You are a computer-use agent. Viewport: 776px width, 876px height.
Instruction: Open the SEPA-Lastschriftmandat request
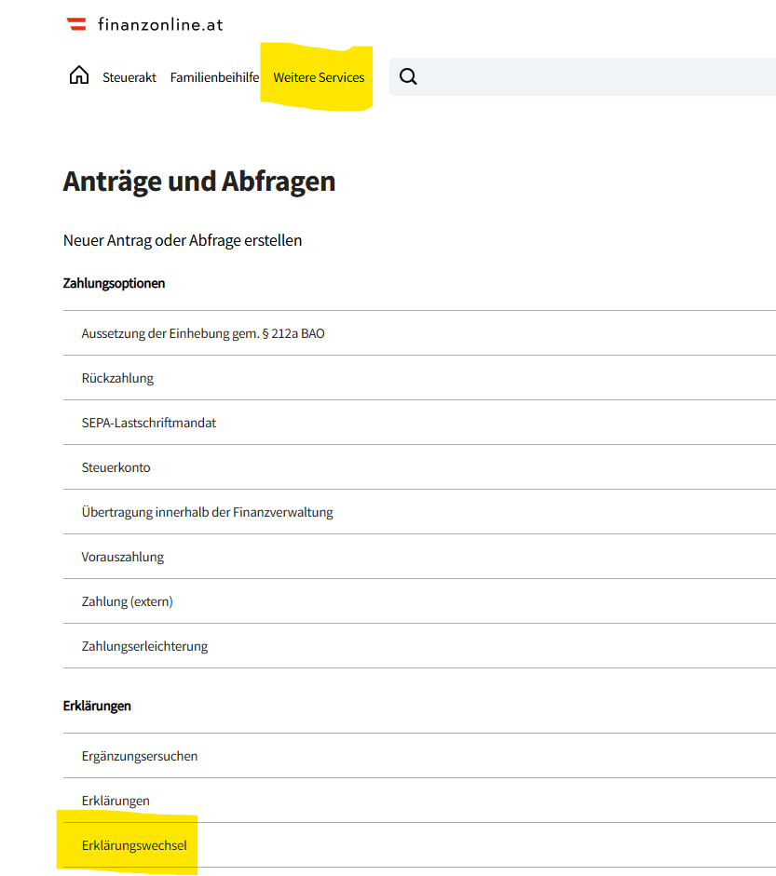(149, 423)
